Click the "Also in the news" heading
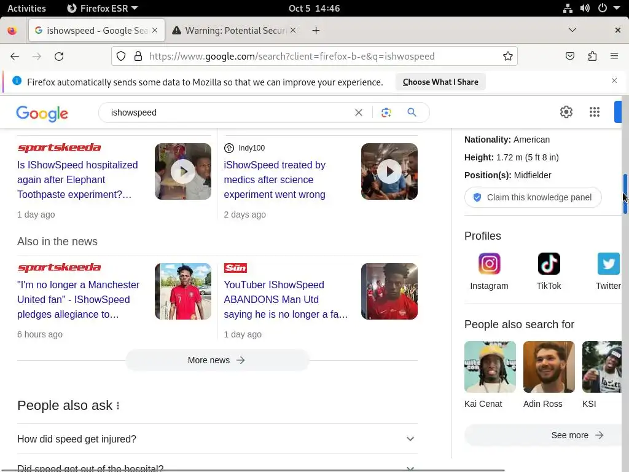This screenshot has width=629, height=472. coord(57,242)
